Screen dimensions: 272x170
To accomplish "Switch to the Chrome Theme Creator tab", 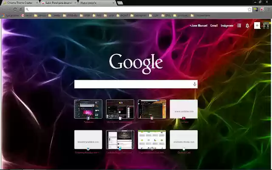I will 20,3.
